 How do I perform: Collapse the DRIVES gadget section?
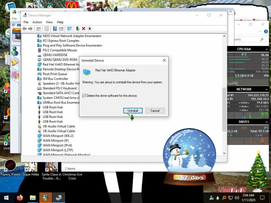[267, 122]
